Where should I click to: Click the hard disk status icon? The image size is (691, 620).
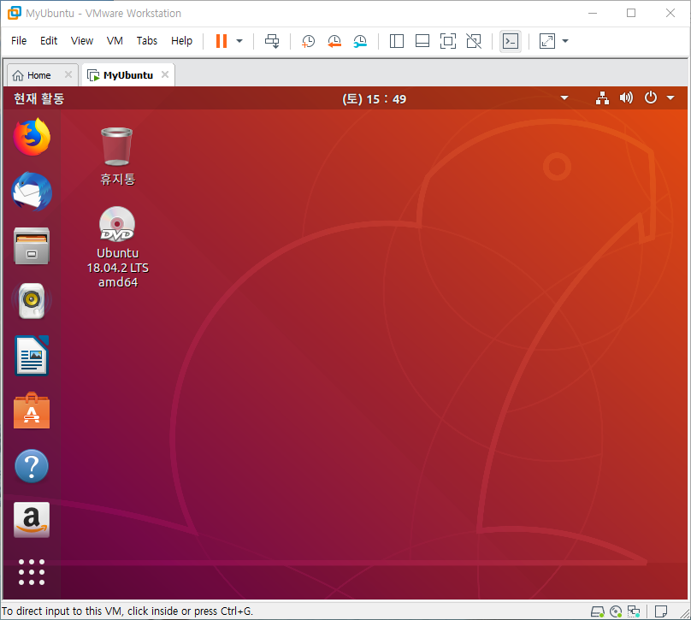click(x=598, y=611)
